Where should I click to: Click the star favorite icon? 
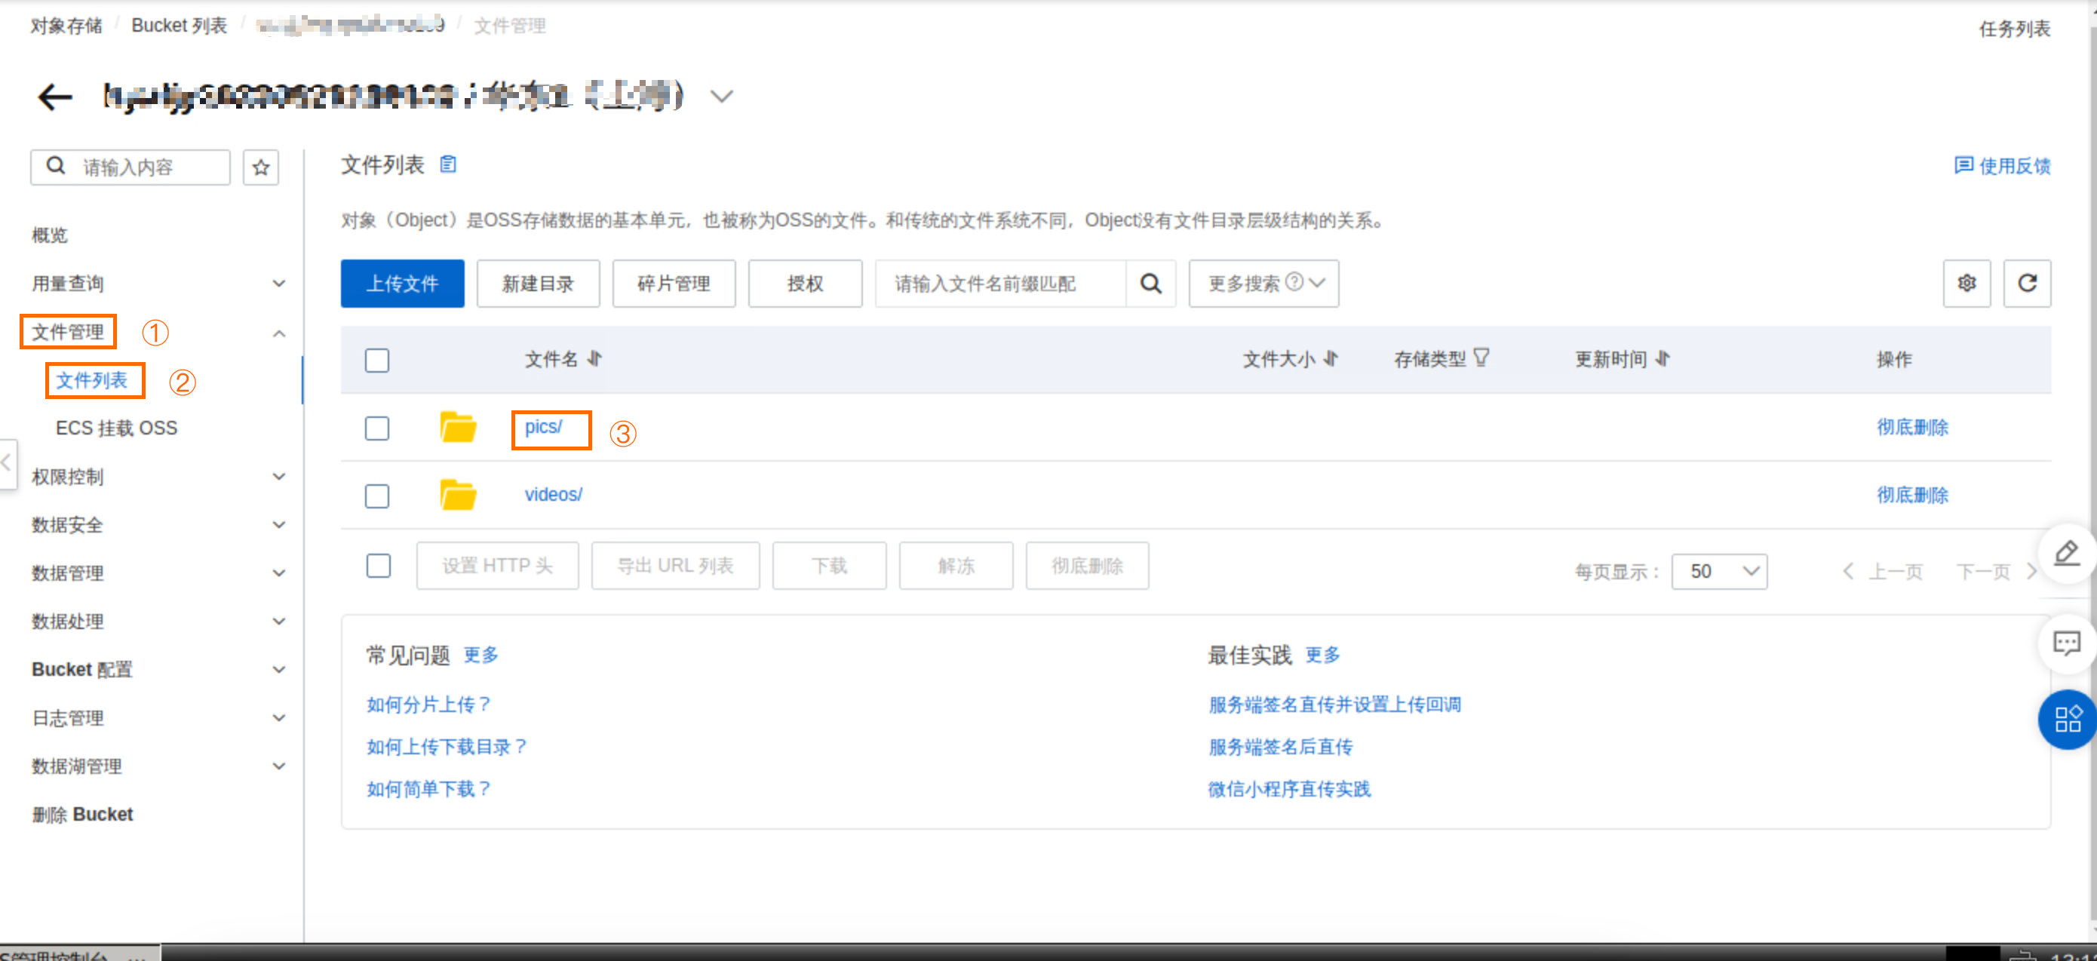click(260, 167)
